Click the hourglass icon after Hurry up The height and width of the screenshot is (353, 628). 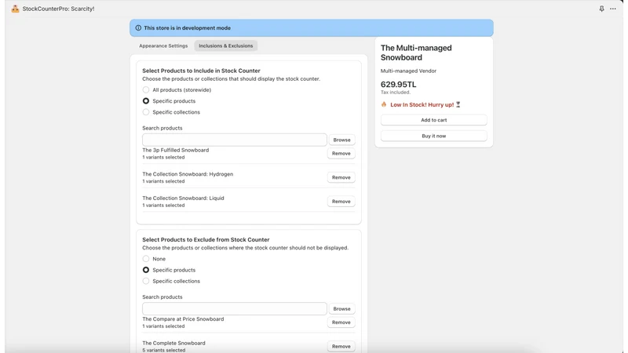[x=458, y=104]
